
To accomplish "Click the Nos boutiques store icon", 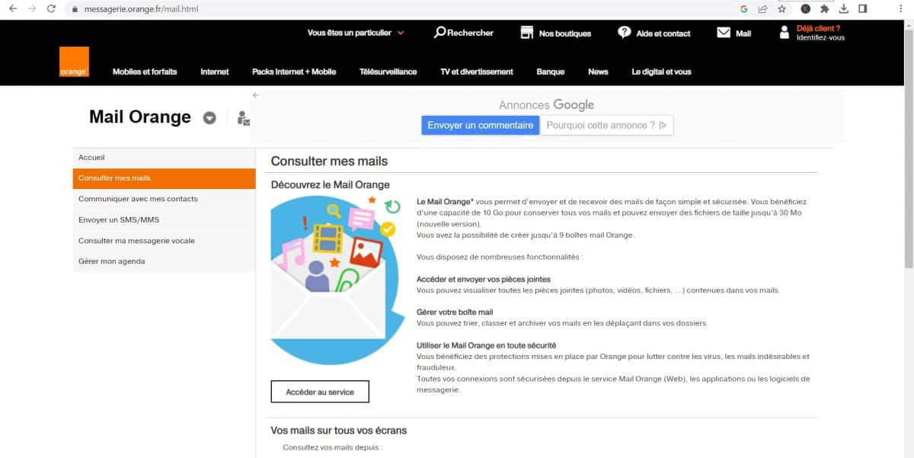I will click(527, 33).
